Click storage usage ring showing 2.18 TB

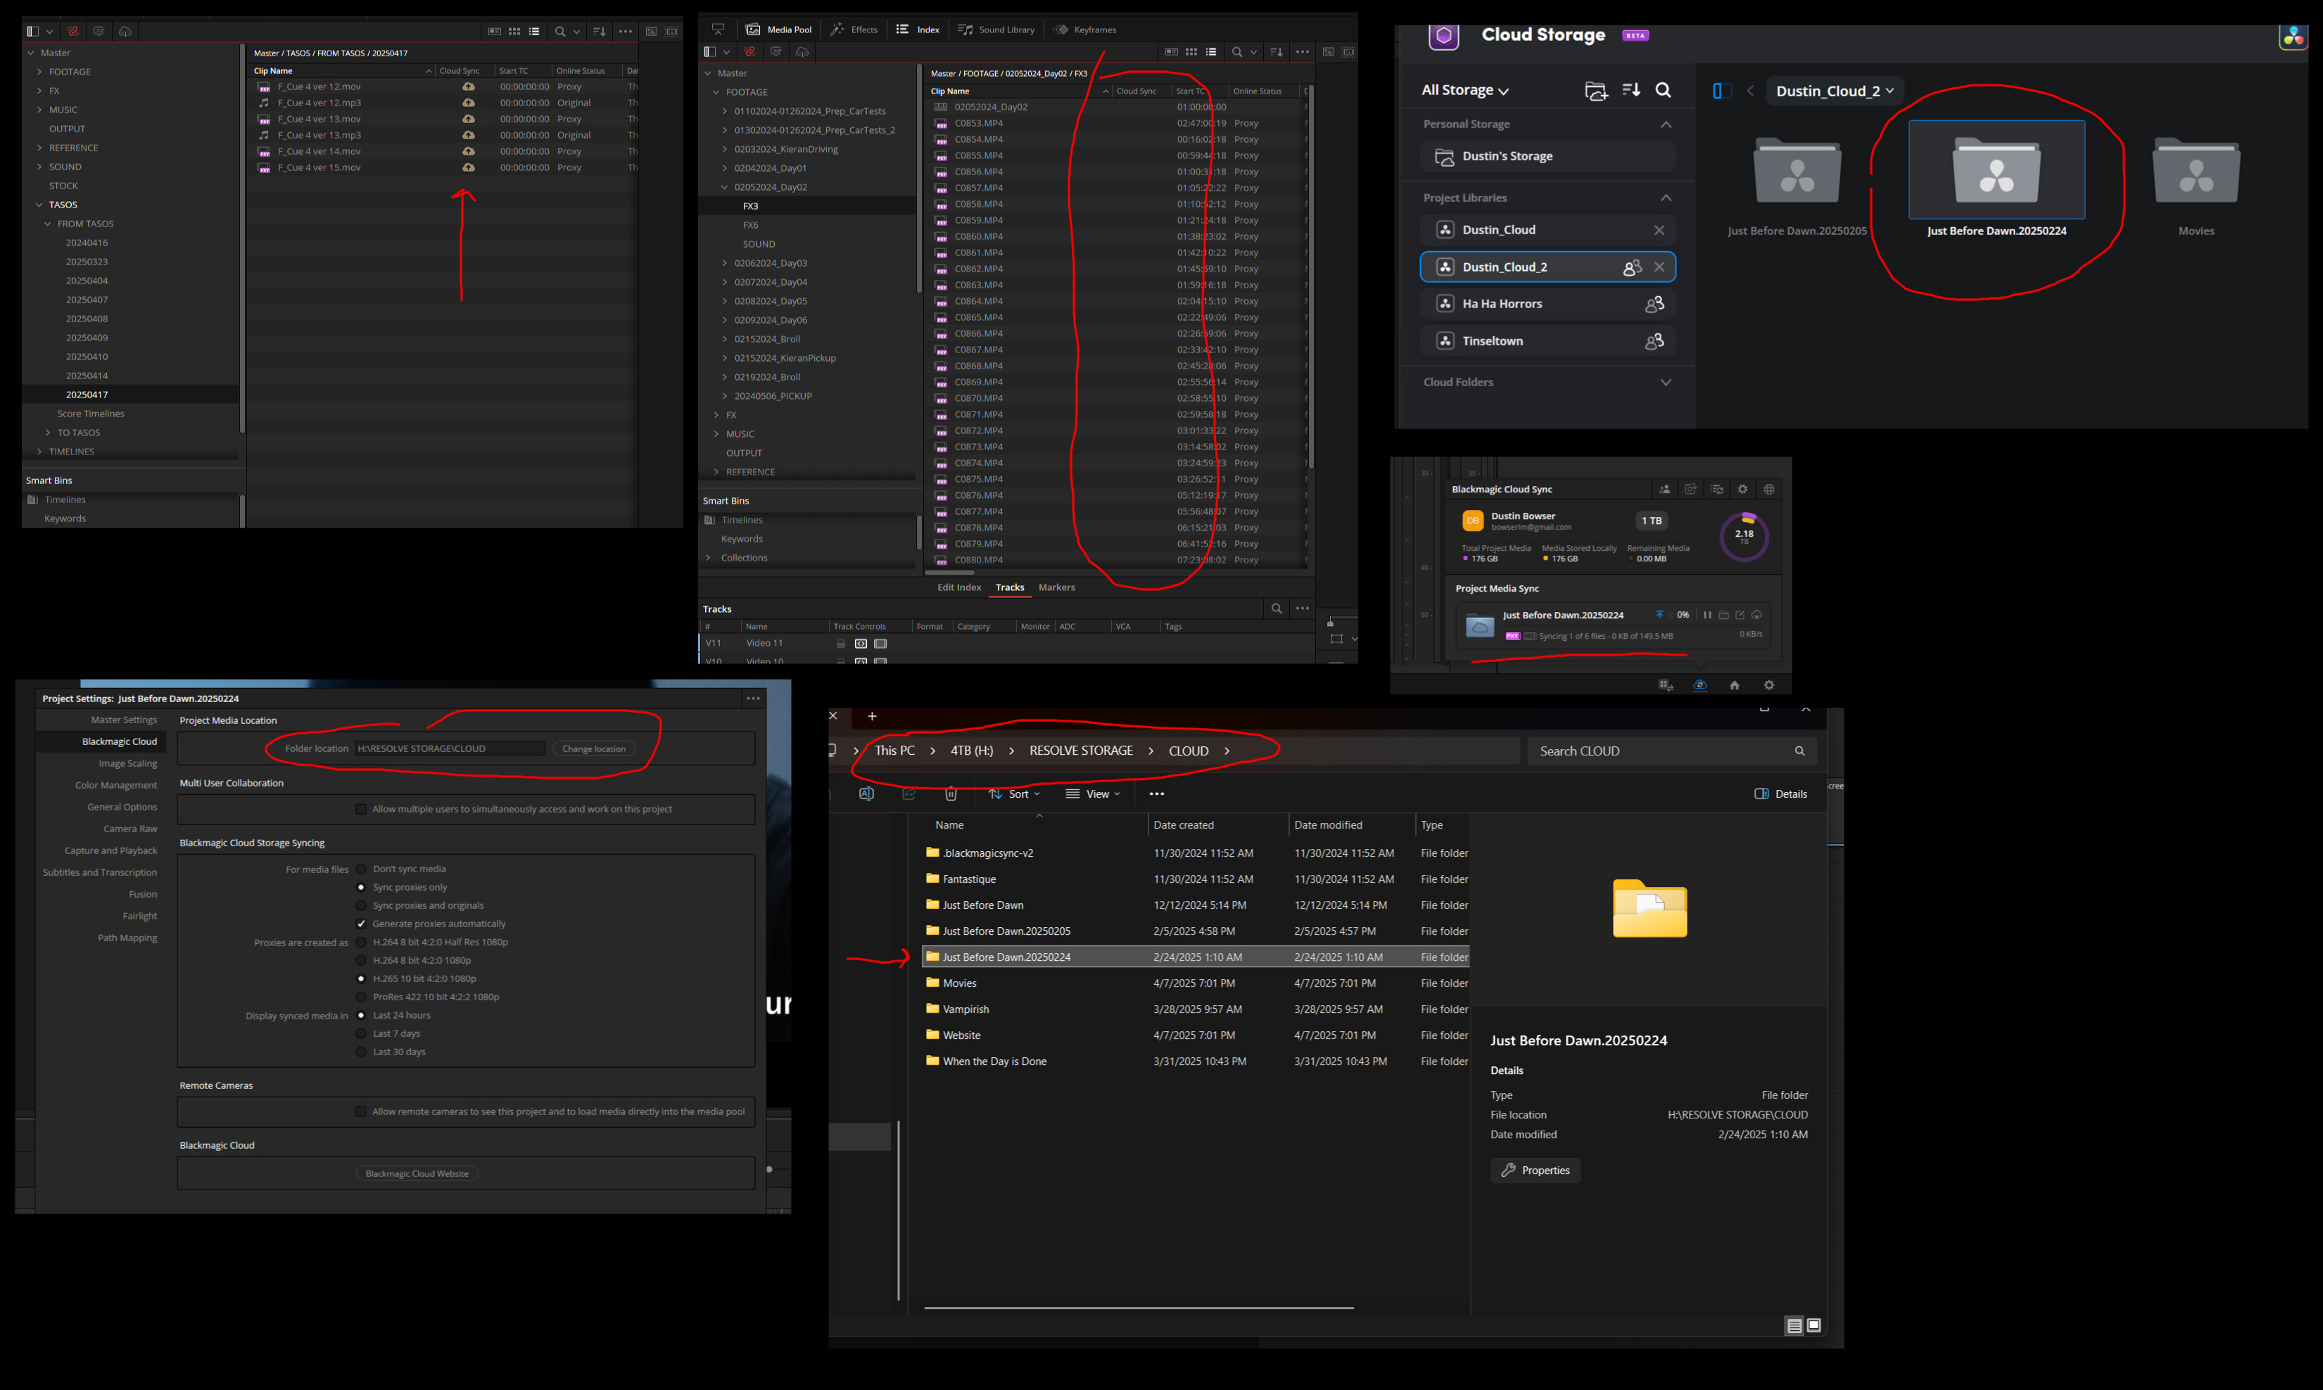(1744, 537)
